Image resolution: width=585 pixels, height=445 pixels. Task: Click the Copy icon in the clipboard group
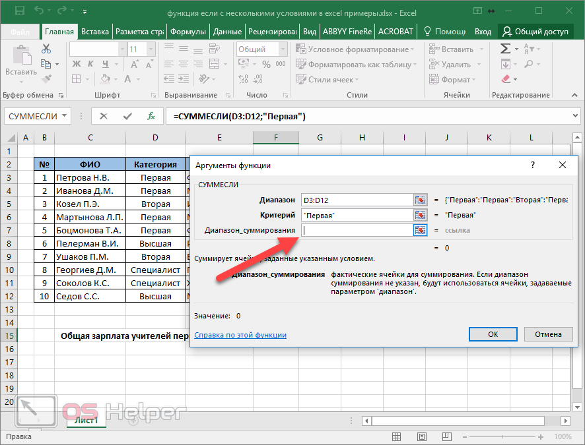point(46,64)
